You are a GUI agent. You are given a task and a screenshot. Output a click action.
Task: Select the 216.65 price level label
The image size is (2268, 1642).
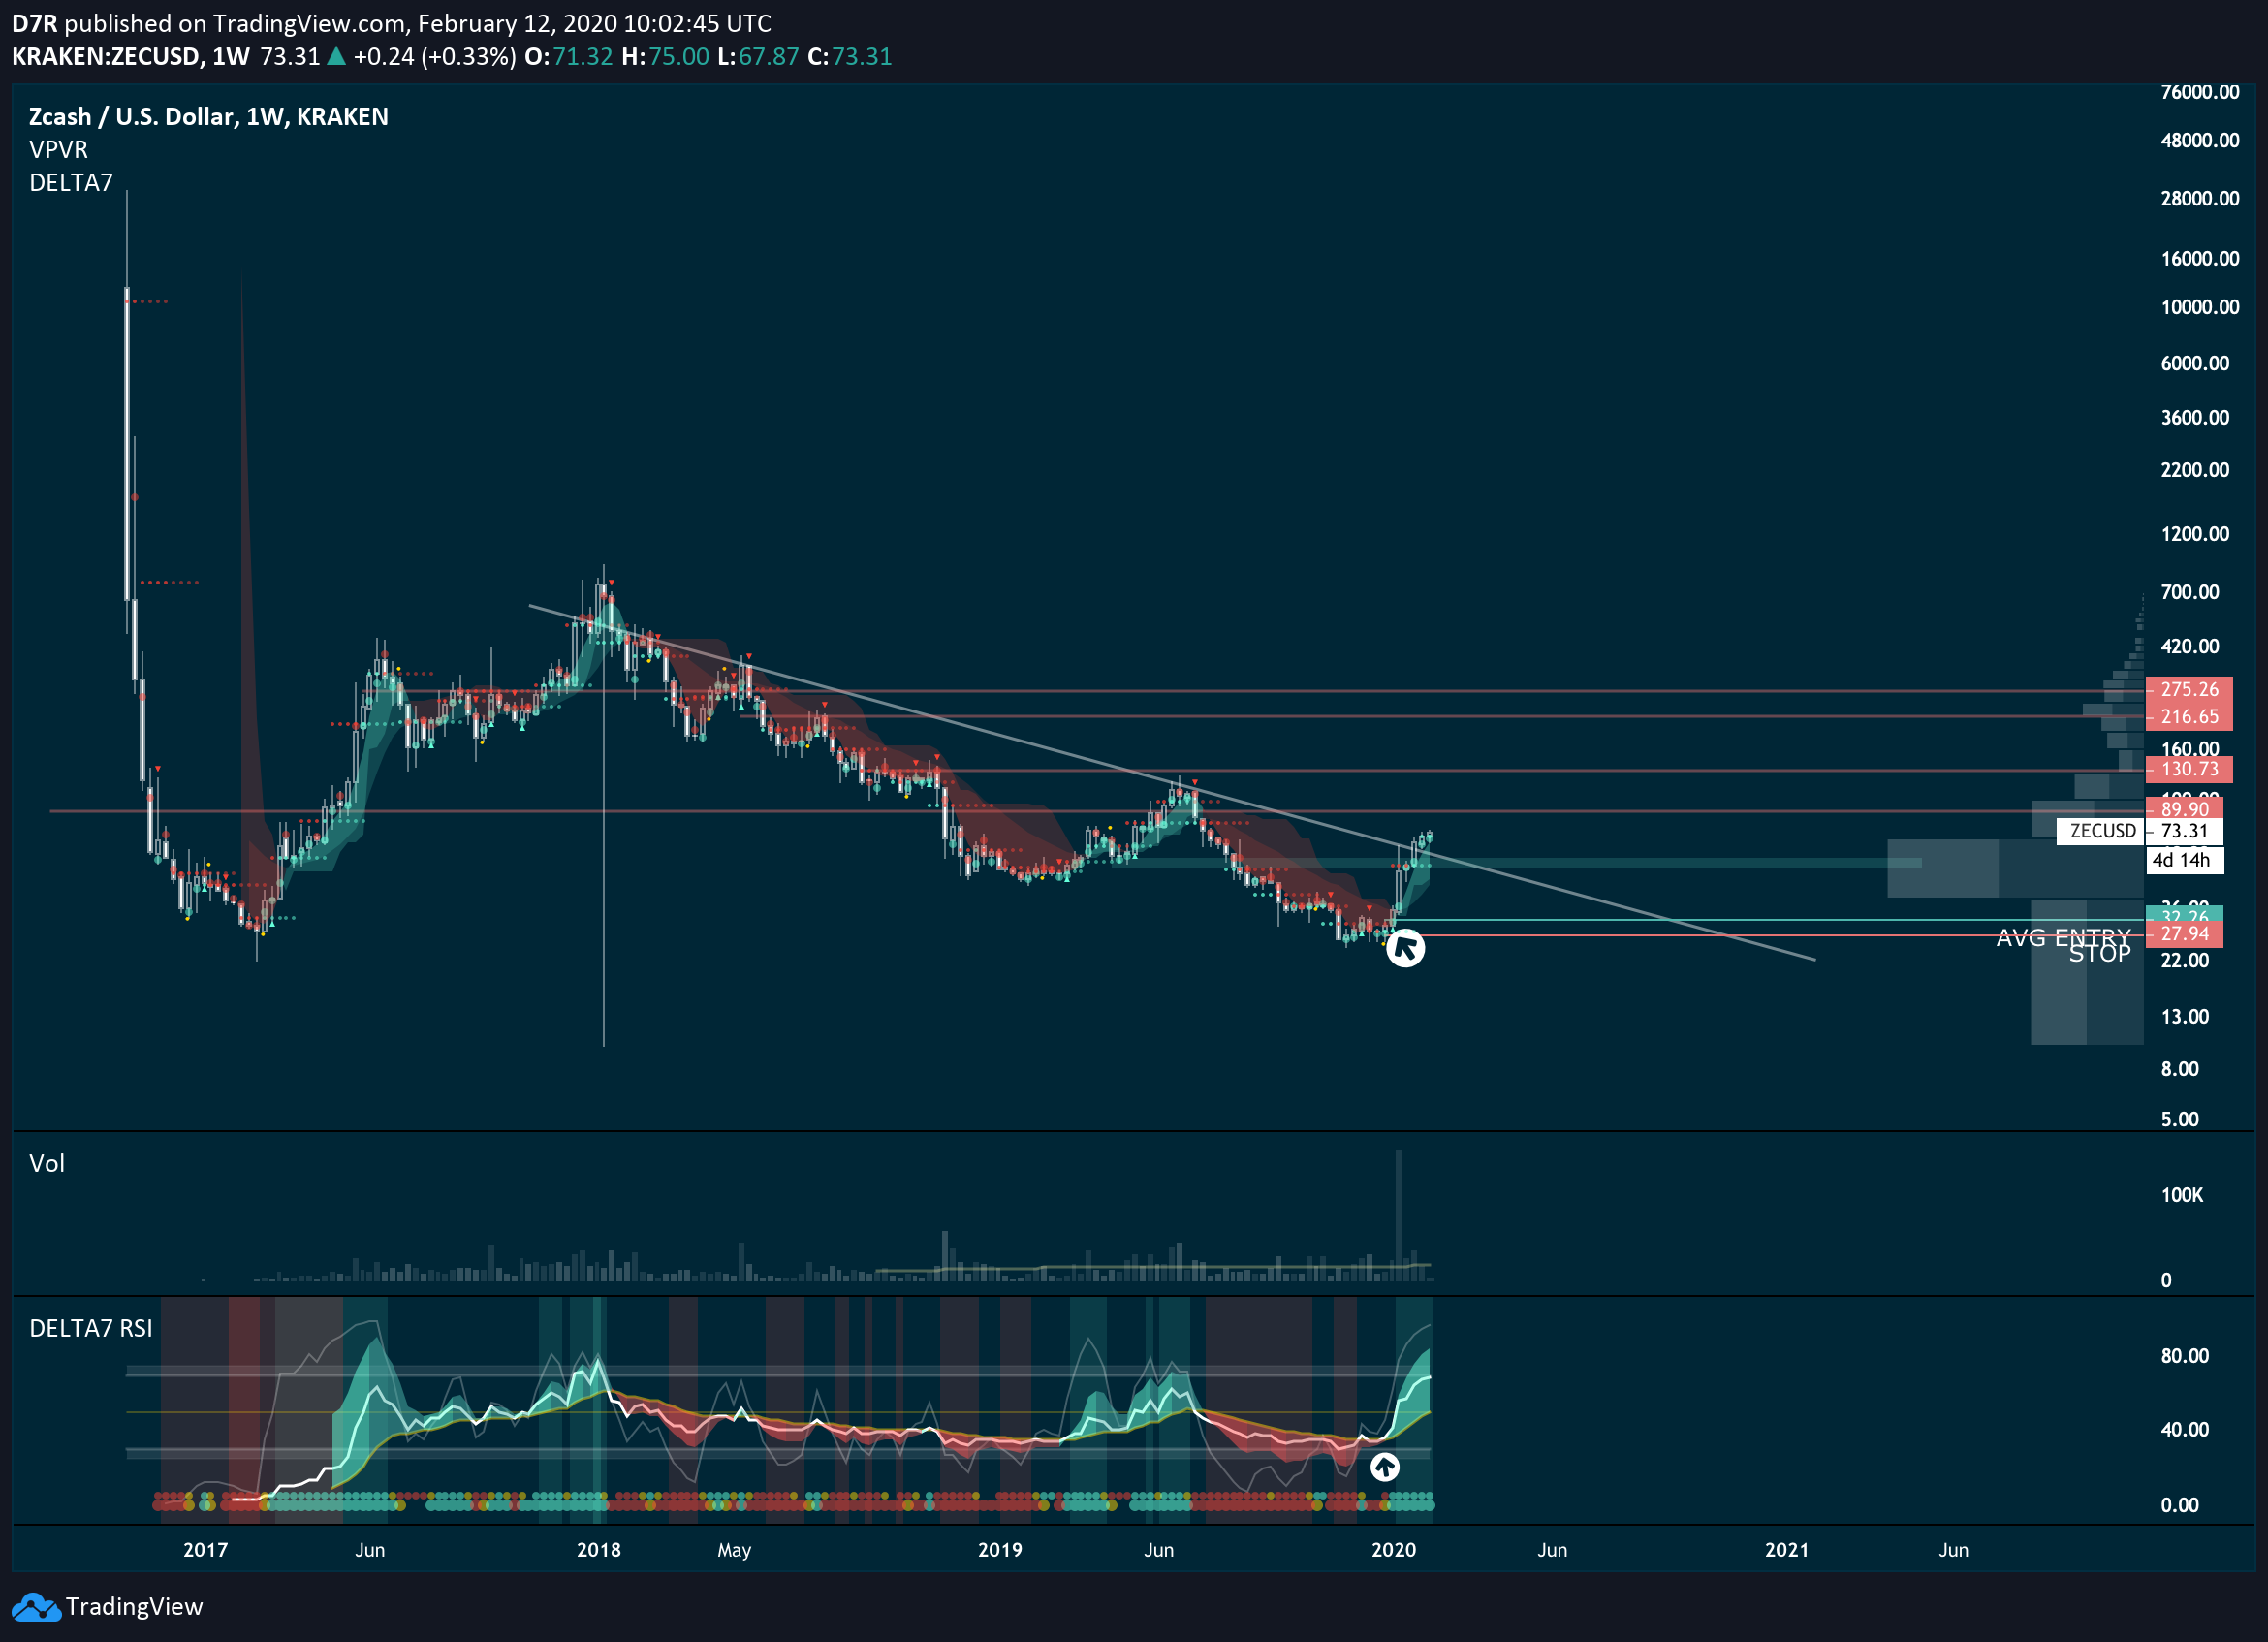pyautogui.click(x=2188, y=716)
